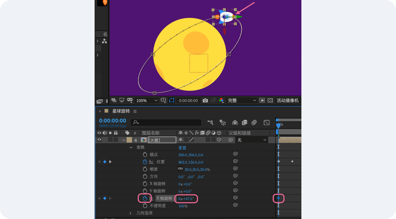
Task: Click the 锚点 stopwatch to enable keyframes
Action: point(145,155)
